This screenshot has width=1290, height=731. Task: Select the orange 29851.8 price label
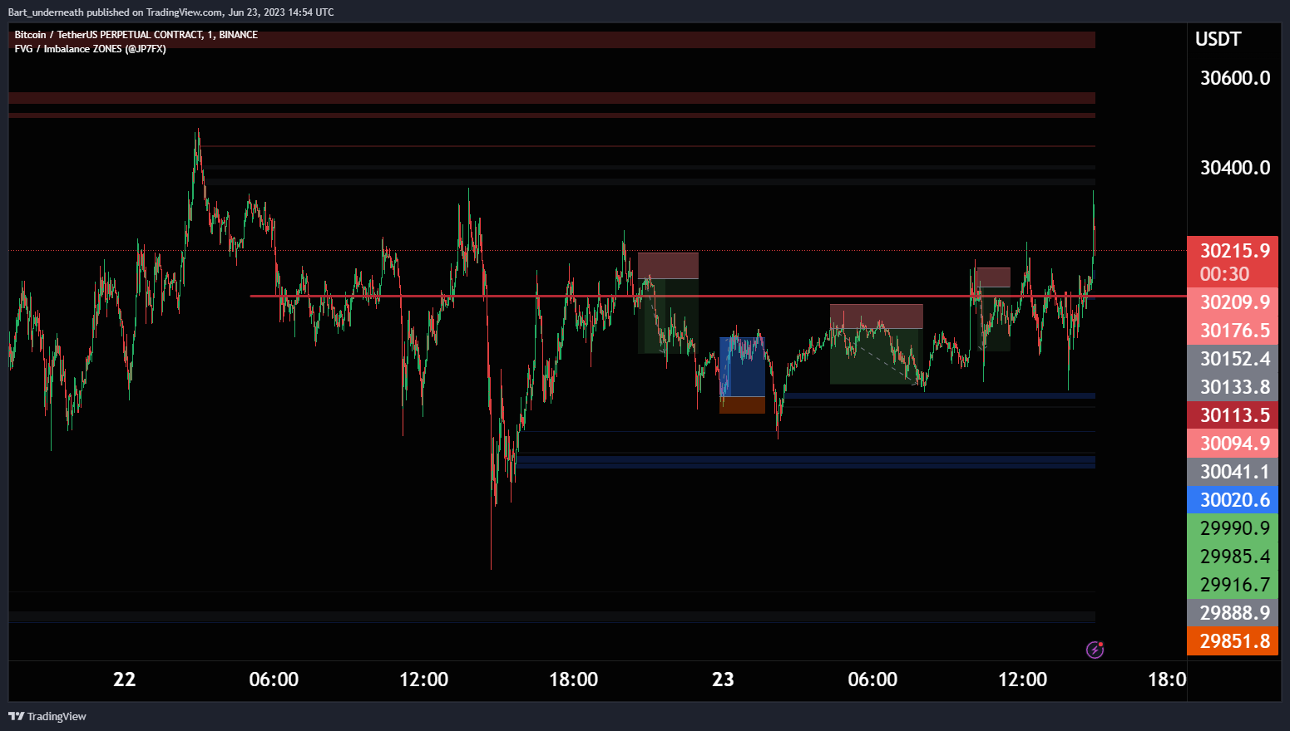point(1234,641)
